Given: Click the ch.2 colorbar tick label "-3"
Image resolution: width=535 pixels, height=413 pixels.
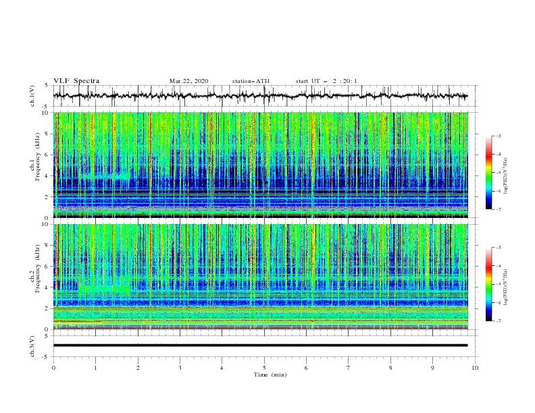Looking at the screenshot, I should click(x=498, y=248).
